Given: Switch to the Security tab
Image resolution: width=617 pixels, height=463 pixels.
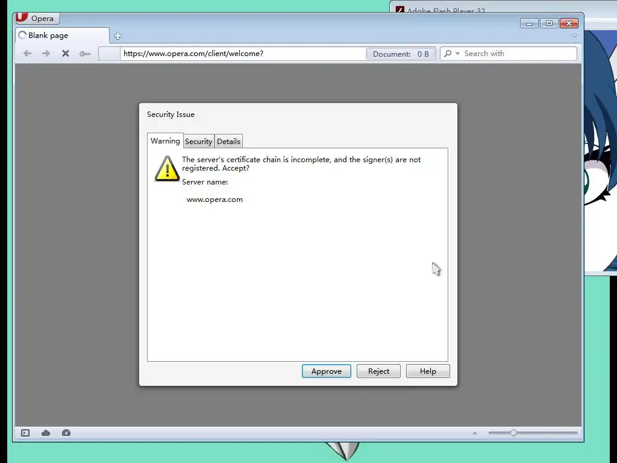Looking at the screenshot, I should (x=199, y=141).
